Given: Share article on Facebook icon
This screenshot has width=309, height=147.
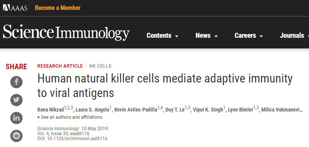Looking at the screenshot, I should (16, 82).
